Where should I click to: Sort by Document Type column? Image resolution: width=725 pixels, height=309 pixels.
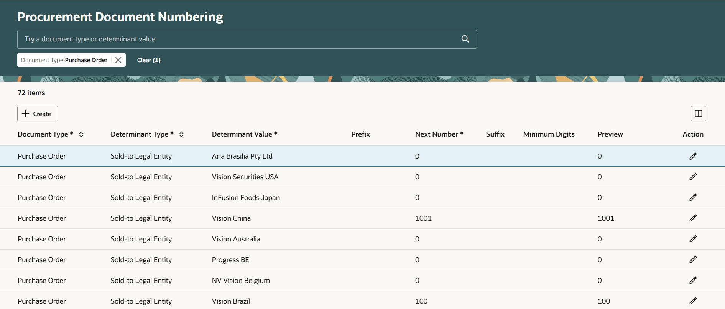81,134
